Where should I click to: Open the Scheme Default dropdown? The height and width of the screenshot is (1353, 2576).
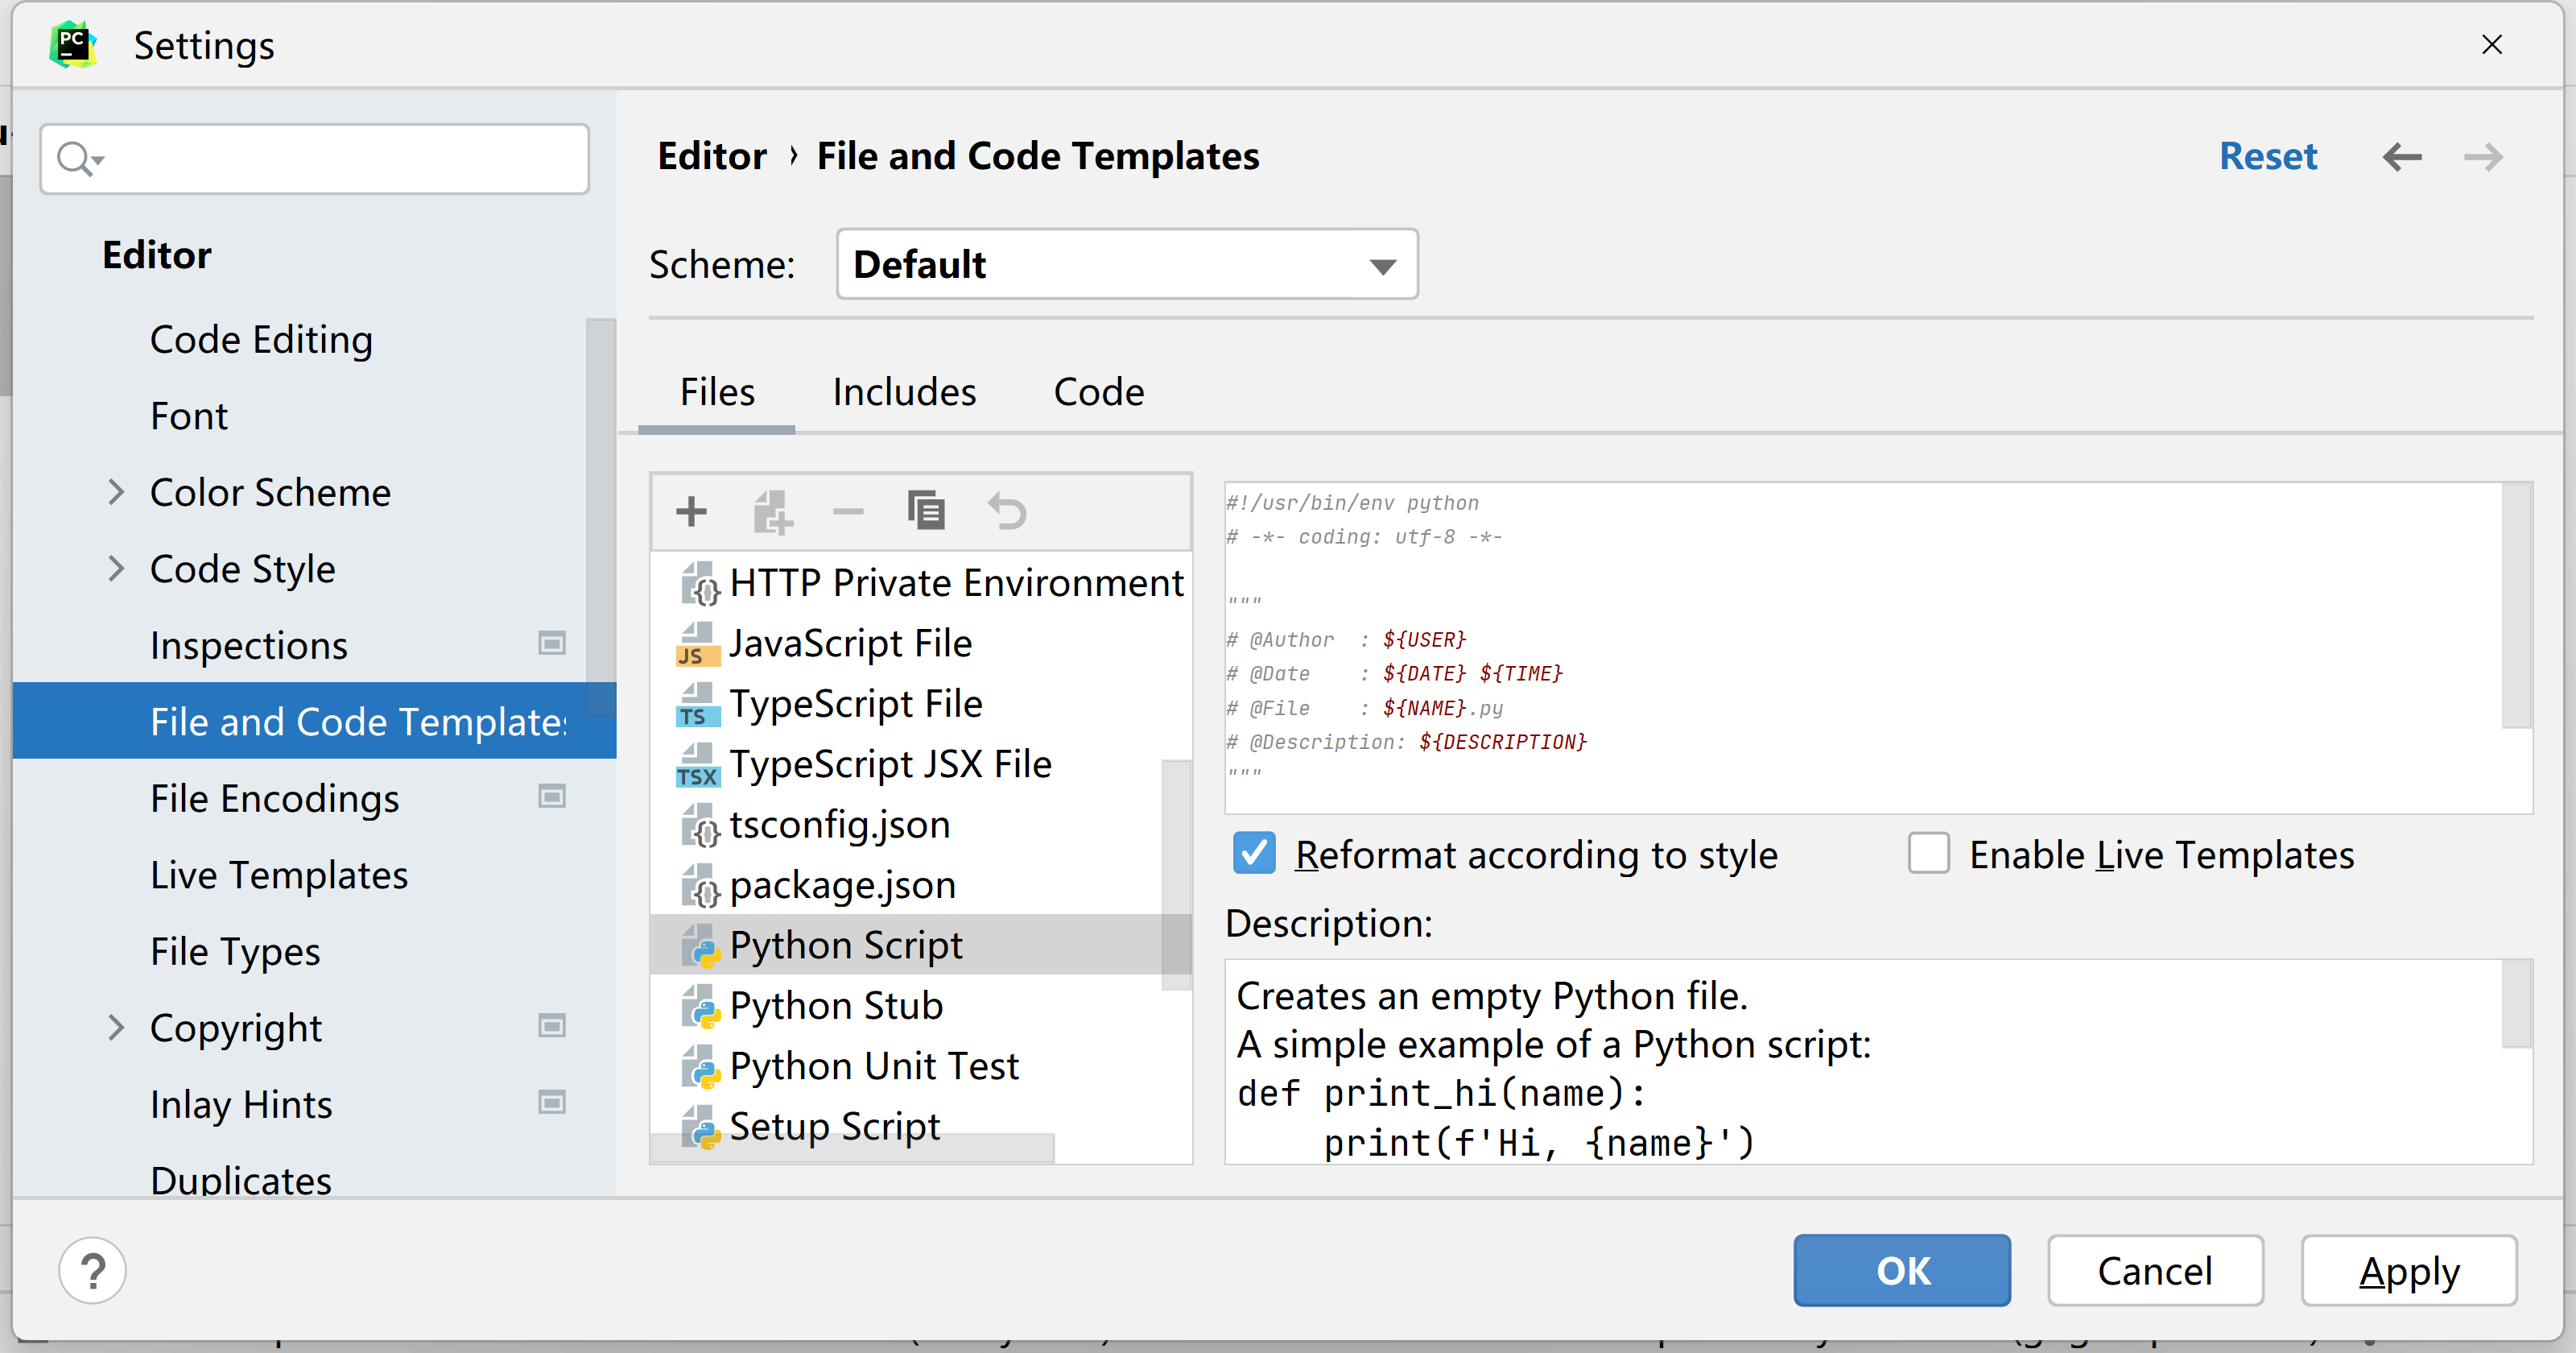click(1126, 265)
